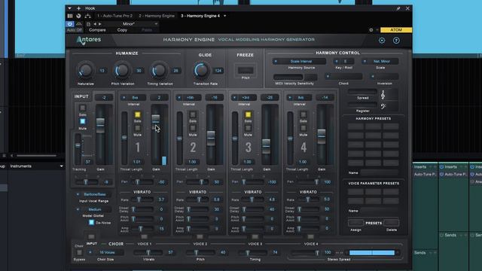Open the Key / Root dropdown
The image size is (482, 271).
343,62
